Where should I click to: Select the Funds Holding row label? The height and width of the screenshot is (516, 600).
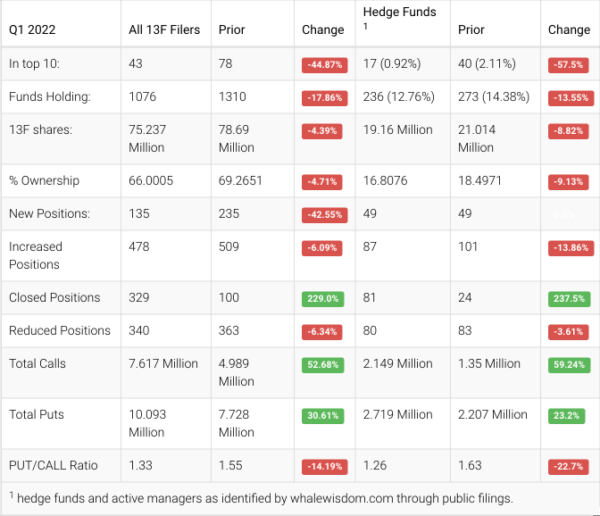(x=50, y=96)
